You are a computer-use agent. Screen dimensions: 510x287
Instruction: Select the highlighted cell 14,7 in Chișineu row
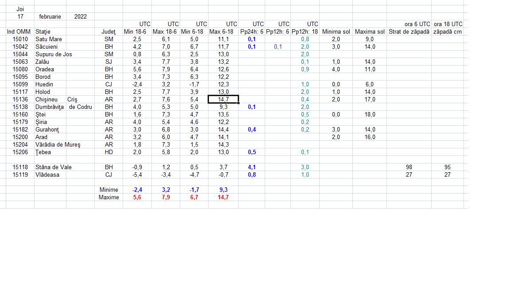[224, 99]
